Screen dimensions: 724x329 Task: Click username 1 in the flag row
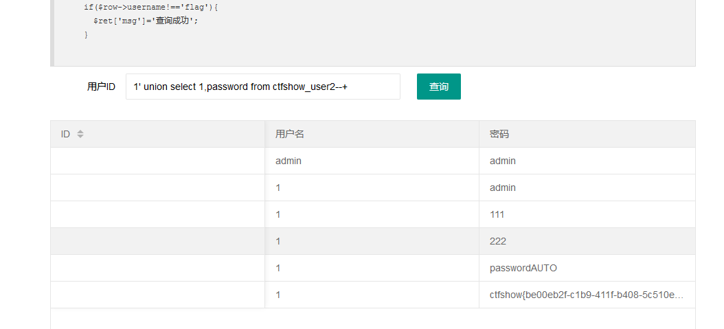coord(372,295)
